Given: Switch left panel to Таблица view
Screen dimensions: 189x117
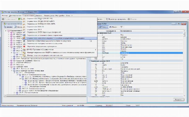Looking at the screenshot, I should 18,27.
